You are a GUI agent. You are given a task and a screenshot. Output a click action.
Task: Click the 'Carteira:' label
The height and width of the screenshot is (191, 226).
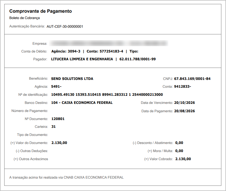coord(42,127)
